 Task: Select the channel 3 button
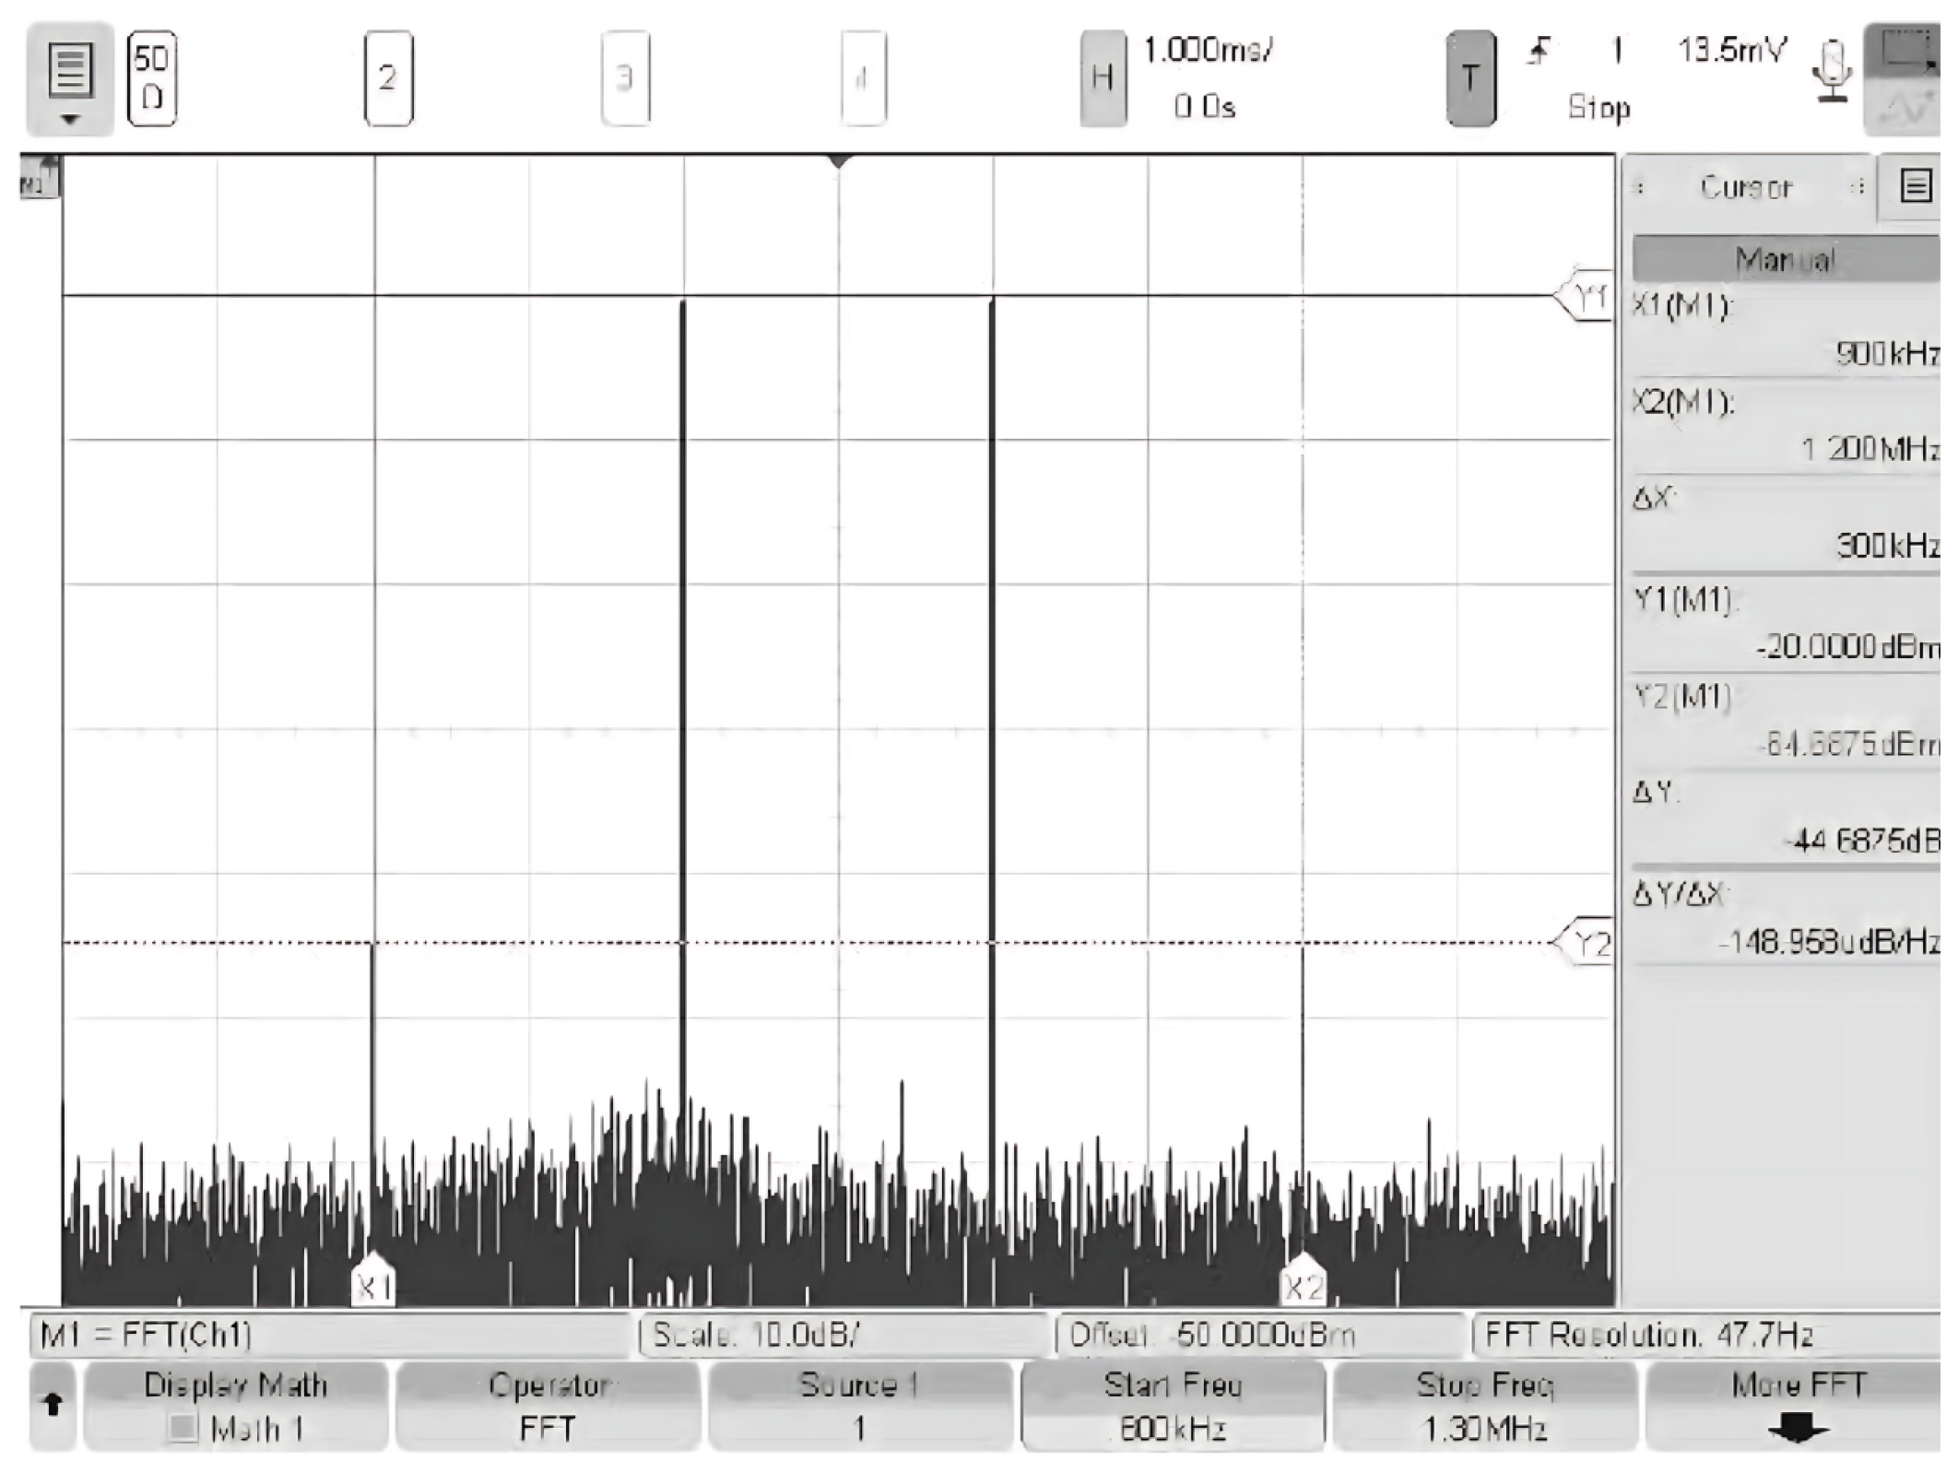[625, 78]
